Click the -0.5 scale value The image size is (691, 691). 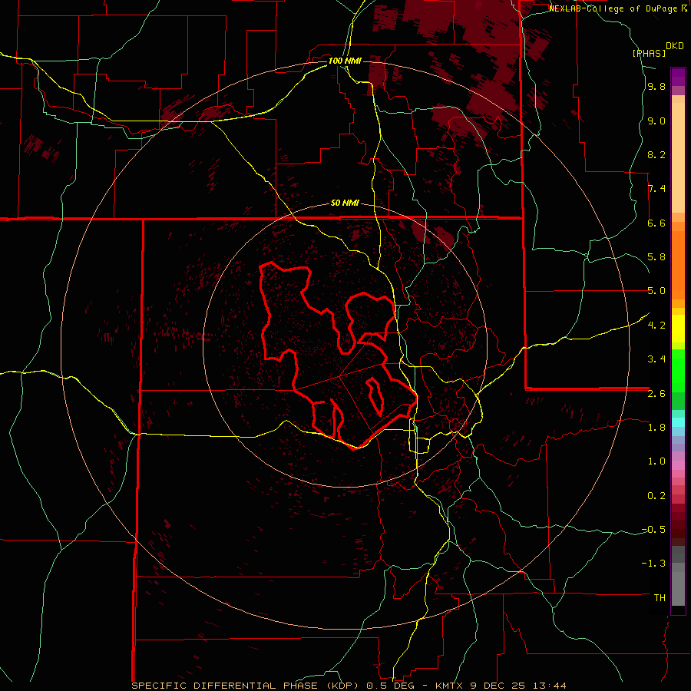(x=654, y=529)
